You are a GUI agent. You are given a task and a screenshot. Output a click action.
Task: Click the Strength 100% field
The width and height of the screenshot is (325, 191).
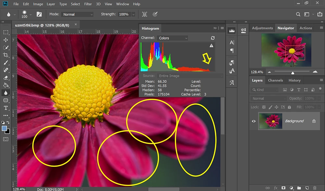(124, 14)
